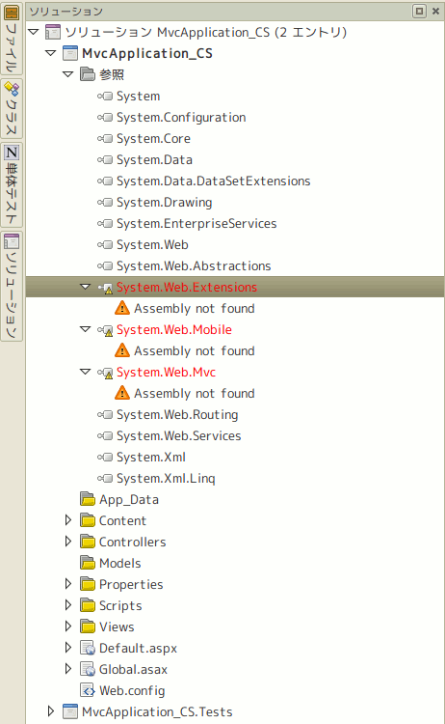
Task: Open the 単体テスト side tab
Action: pos(12,184)
